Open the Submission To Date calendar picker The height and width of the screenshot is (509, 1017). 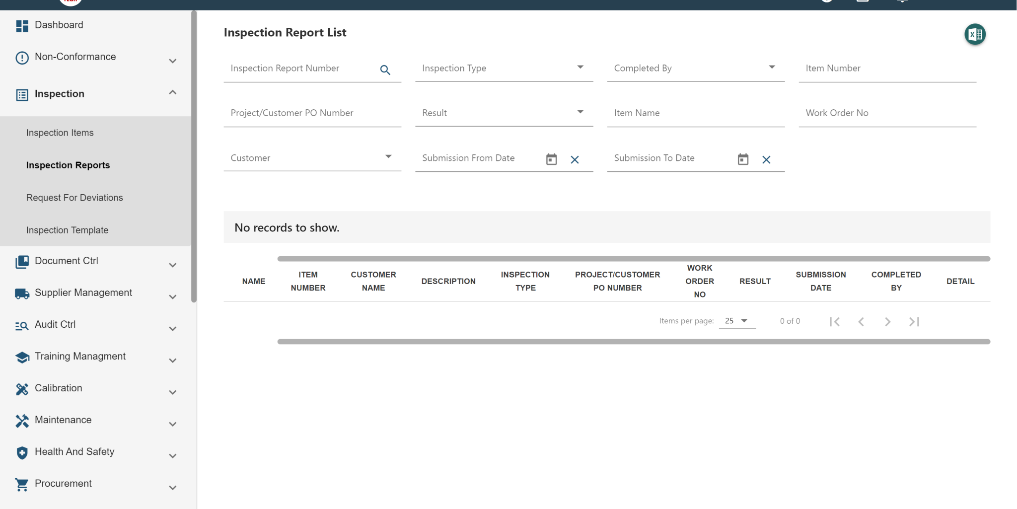click(742, 159)
